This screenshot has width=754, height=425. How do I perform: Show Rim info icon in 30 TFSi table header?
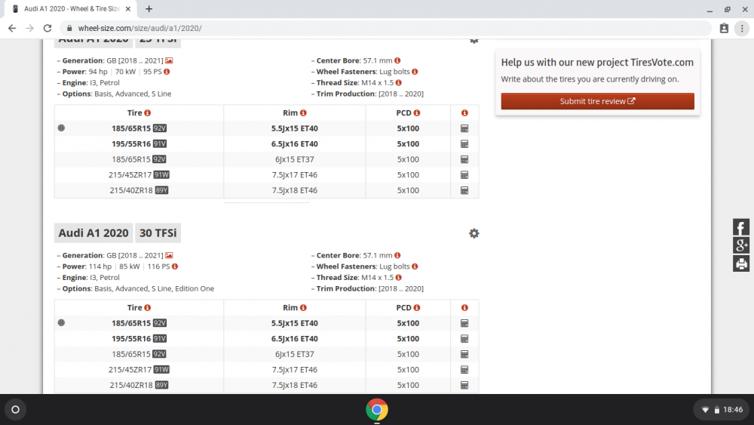[x=303, y=307]
